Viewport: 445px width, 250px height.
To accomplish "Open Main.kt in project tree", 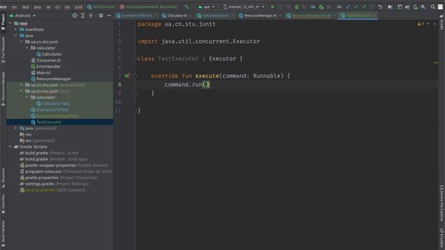I will pyautogui.click(x=41, y=73).
